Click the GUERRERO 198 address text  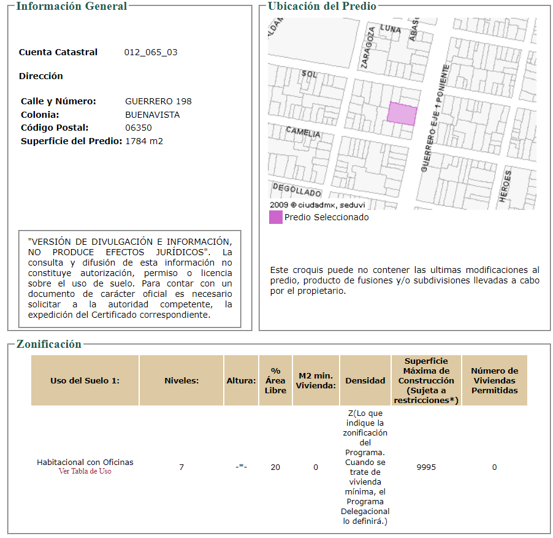158,101
